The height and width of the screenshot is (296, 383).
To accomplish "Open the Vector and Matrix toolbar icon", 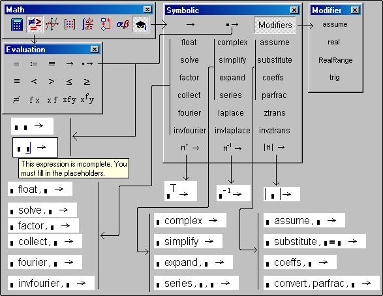I will click(x=70, y=24).
